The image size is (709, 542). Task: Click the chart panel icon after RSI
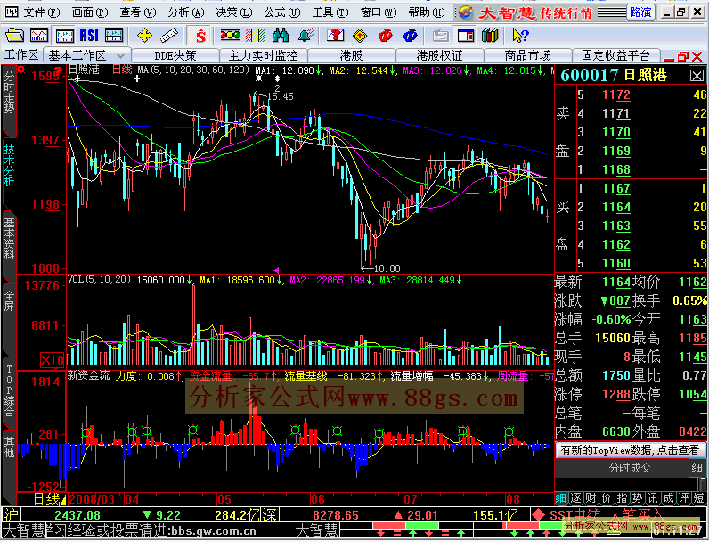113,35
